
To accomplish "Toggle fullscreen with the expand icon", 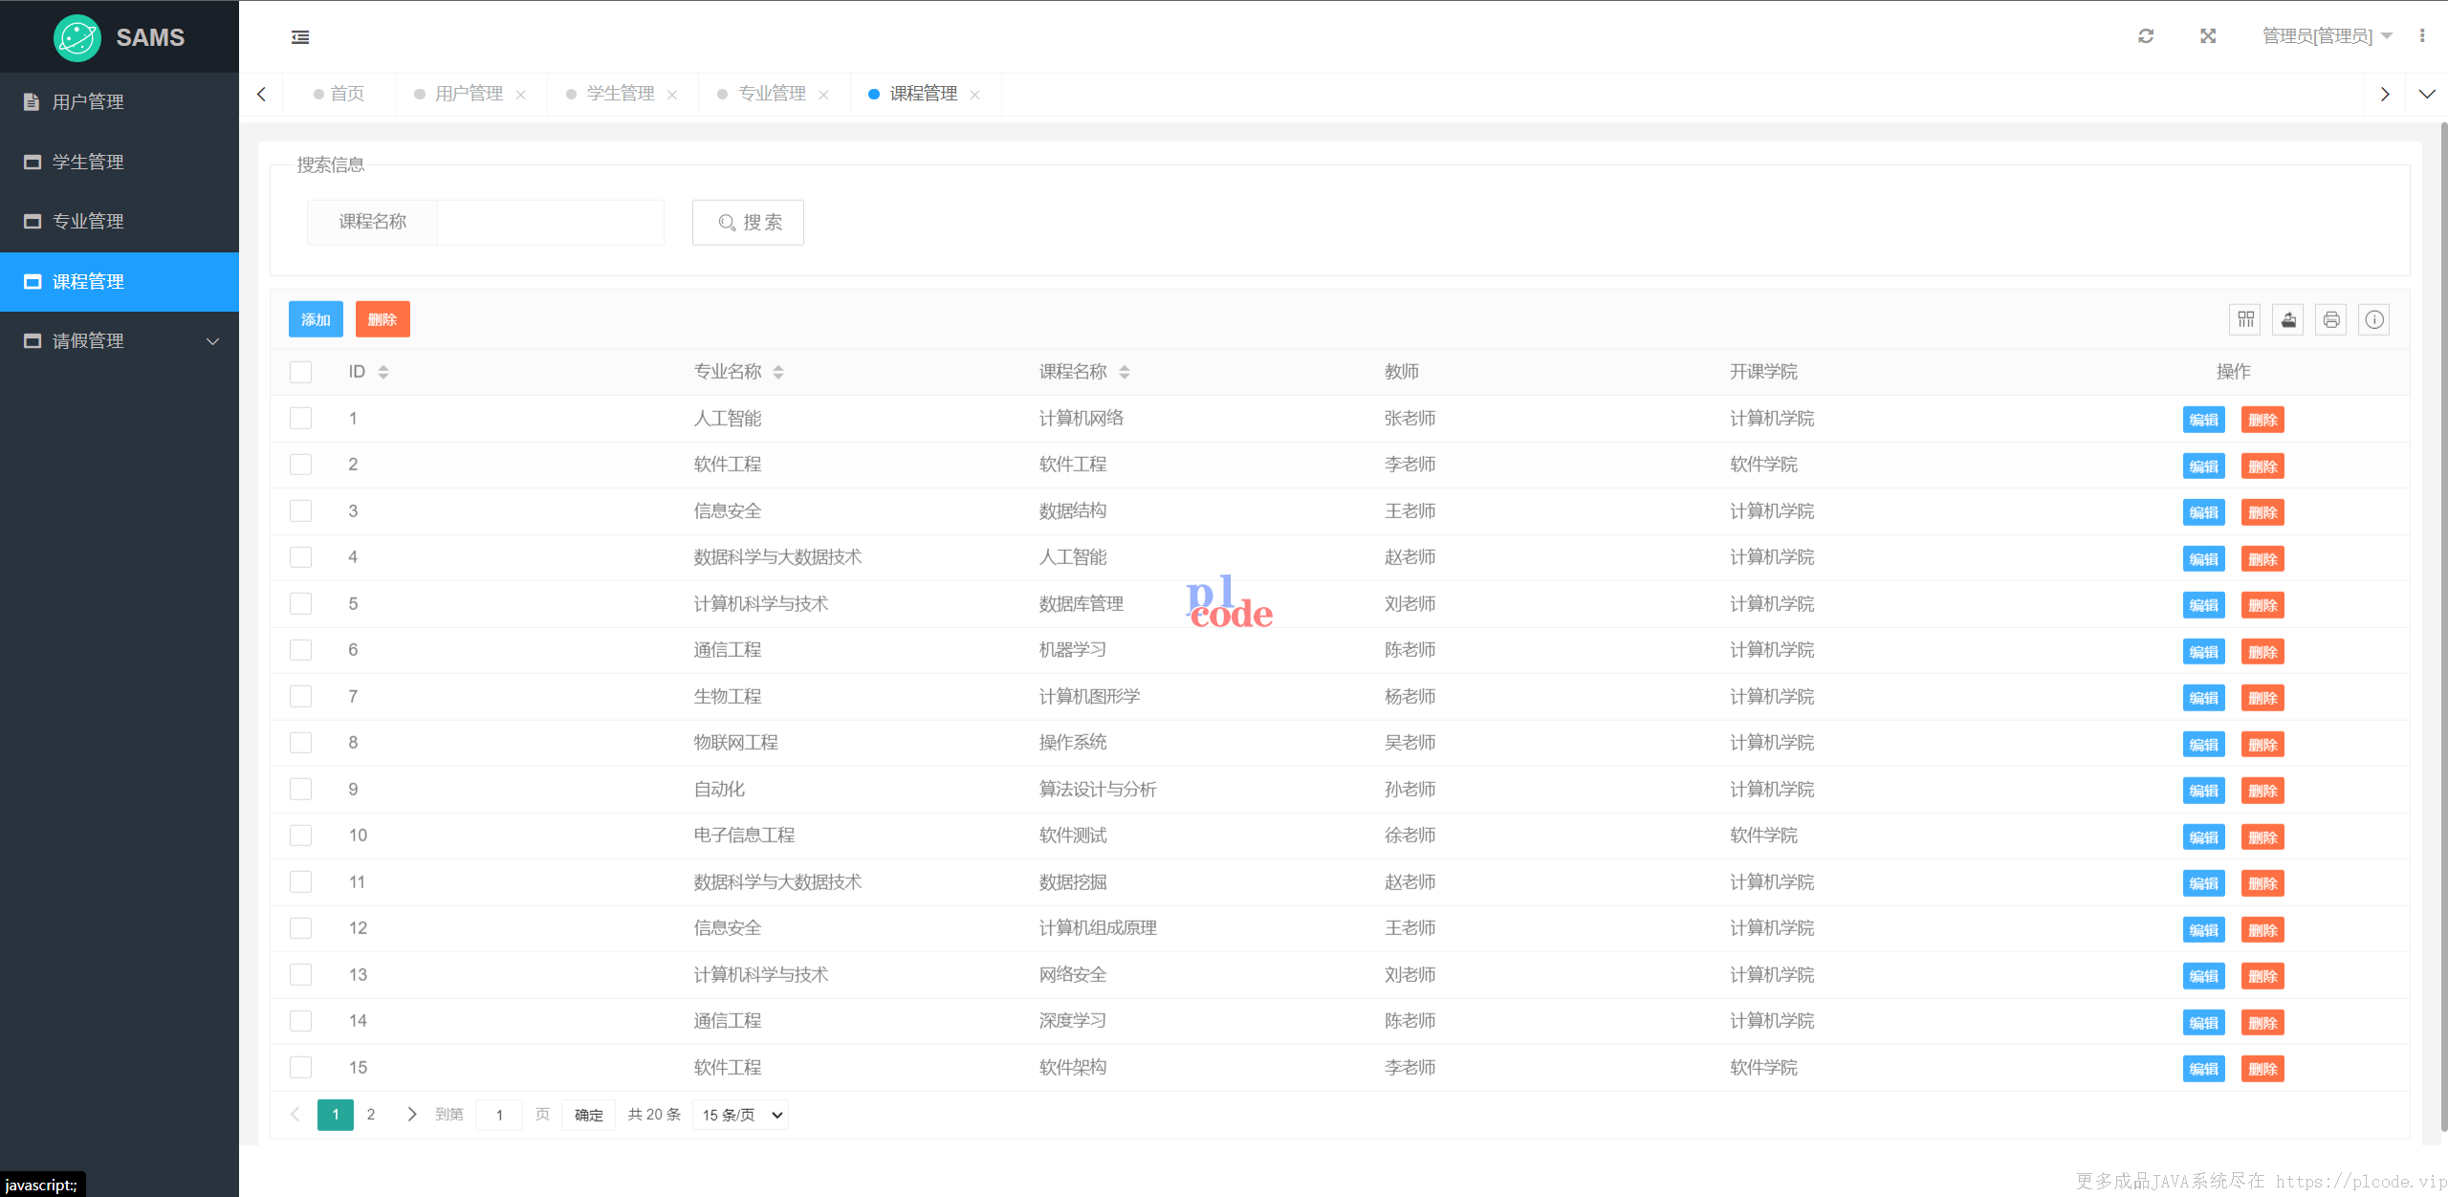I will click(x=2208, y=36).
